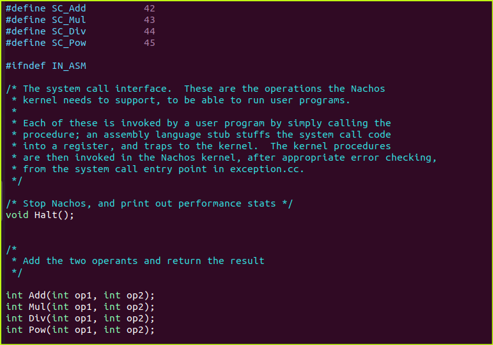Click the void keyword before Halt
The height and width of the screenshot is (345, 493).
click(17, 215)
